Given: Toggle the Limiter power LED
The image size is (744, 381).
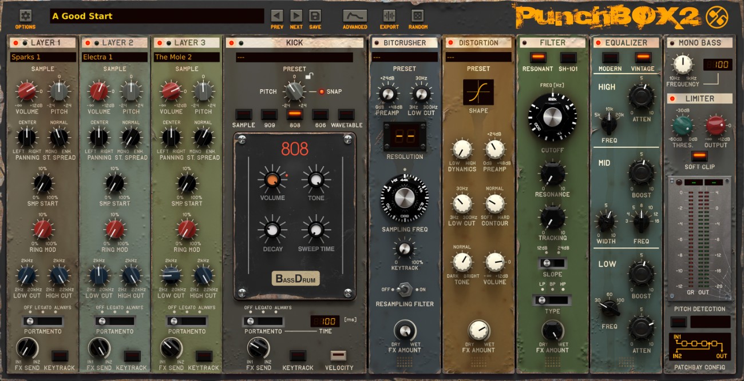Looking at the screenshot, I should pyautogui.click(x=672, y=99).
